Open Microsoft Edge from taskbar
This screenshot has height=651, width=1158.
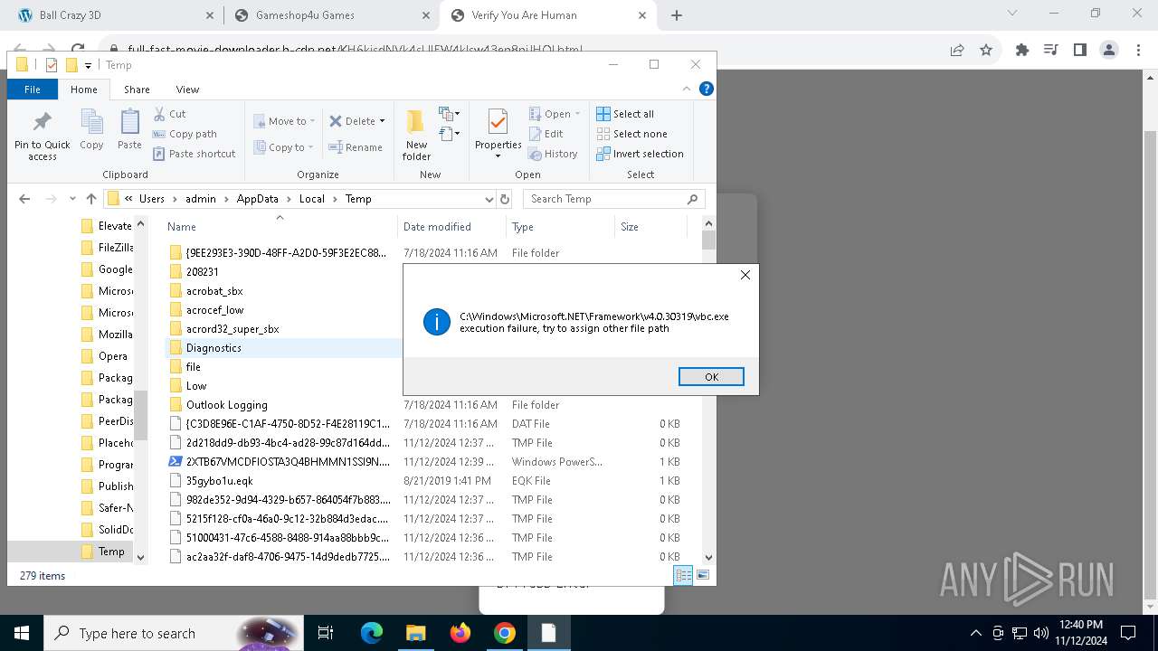[372, 633]
